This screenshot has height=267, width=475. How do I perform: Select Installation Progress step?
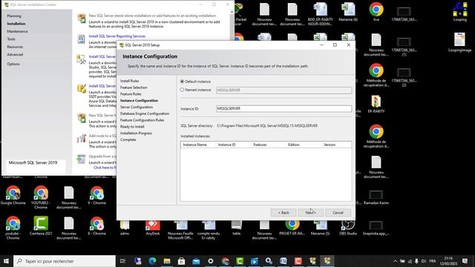136,133
